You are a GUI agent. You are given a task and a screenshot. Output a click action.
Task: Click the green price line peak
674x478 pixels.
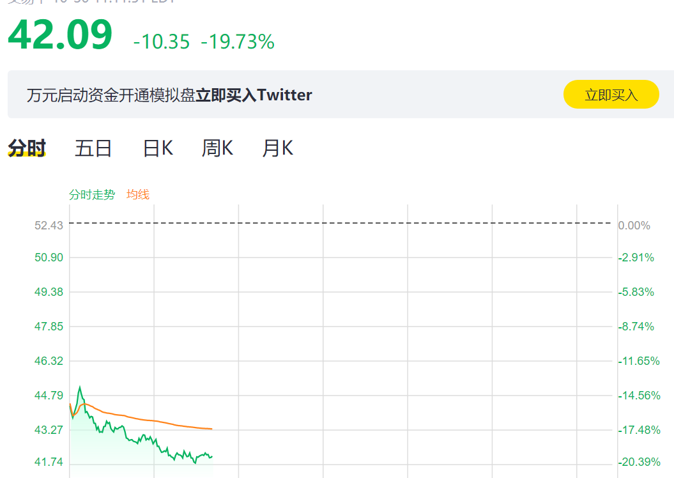79,387
